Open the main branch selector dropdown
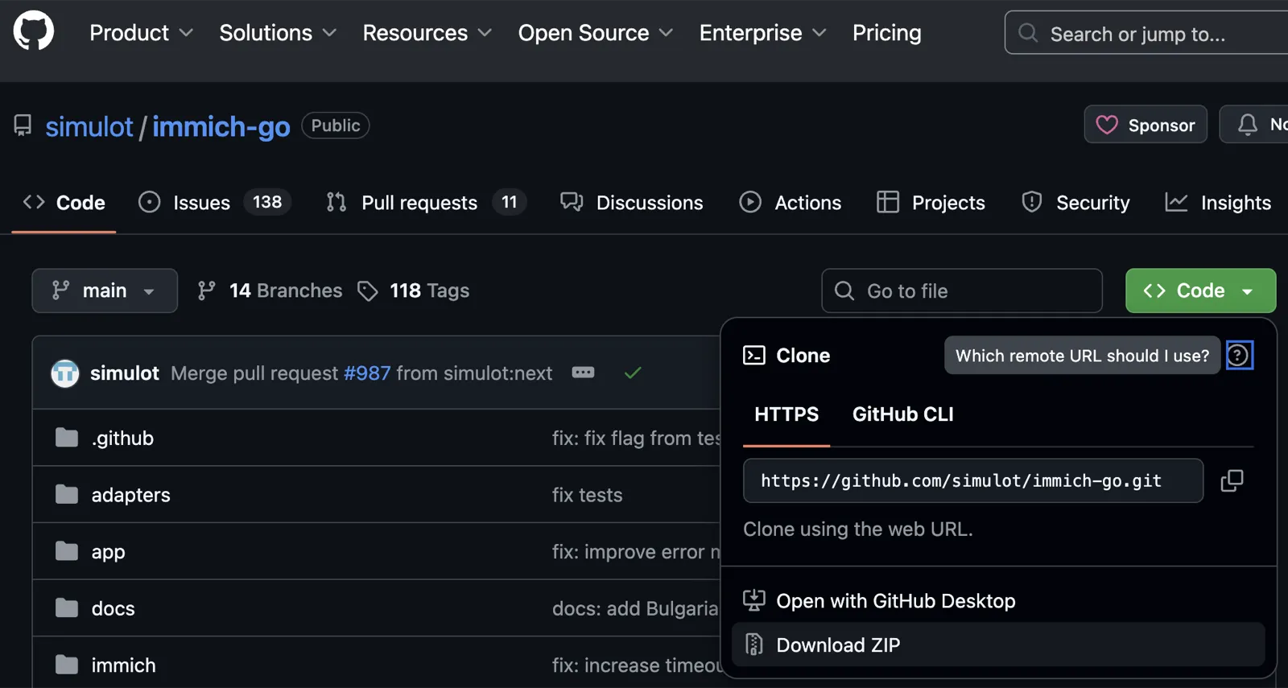The width and height of the screenshot is (1288, 688). click(104, 290)
